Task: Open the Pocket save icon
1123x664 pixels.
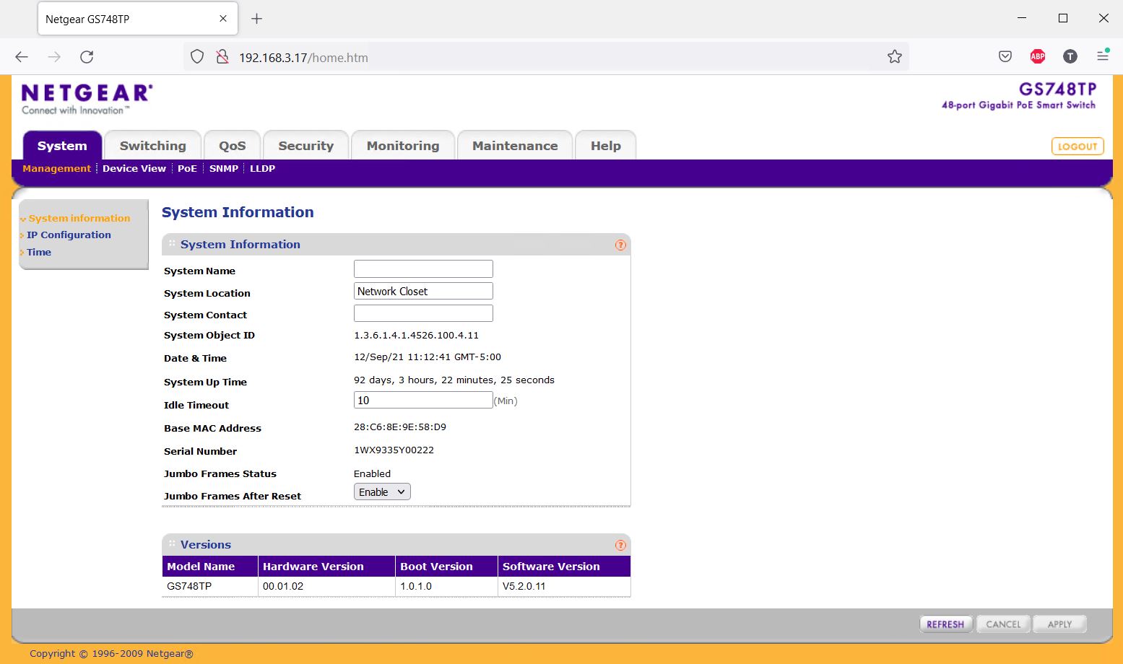Action: [1005, 56]
